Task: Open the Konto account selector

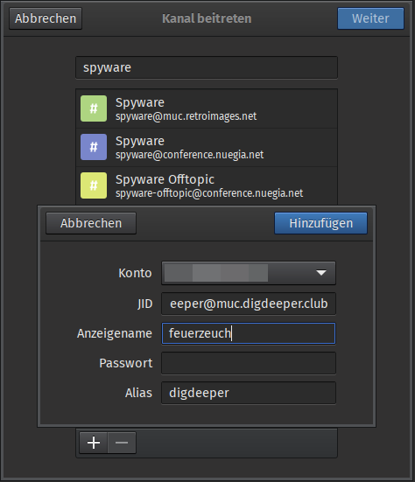Action: [x=249, y=273]
